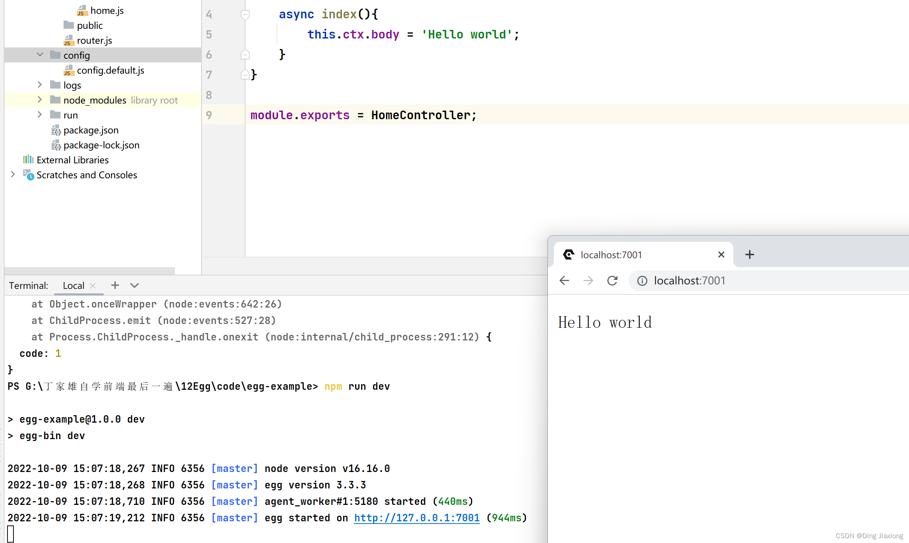Viewport: 909px width, 543px height.
Task: Select the config folder icon
Action: point(55,55)
